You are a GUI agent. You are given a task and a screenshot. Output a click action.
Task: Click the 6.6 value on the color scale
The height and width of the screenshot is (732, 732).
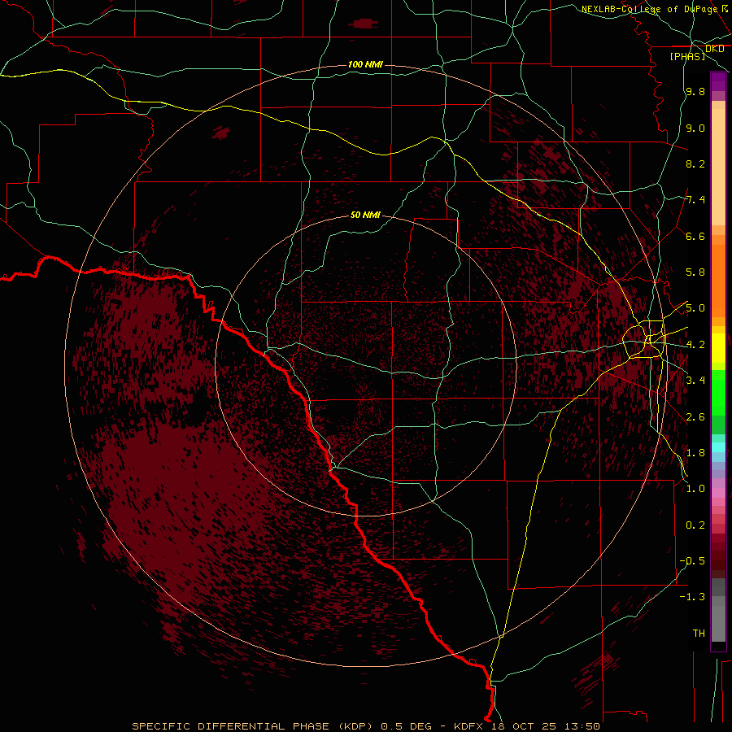695,236
